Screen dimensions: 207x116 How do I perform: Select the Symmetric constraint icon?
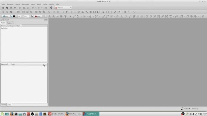[x=94, y=12]
